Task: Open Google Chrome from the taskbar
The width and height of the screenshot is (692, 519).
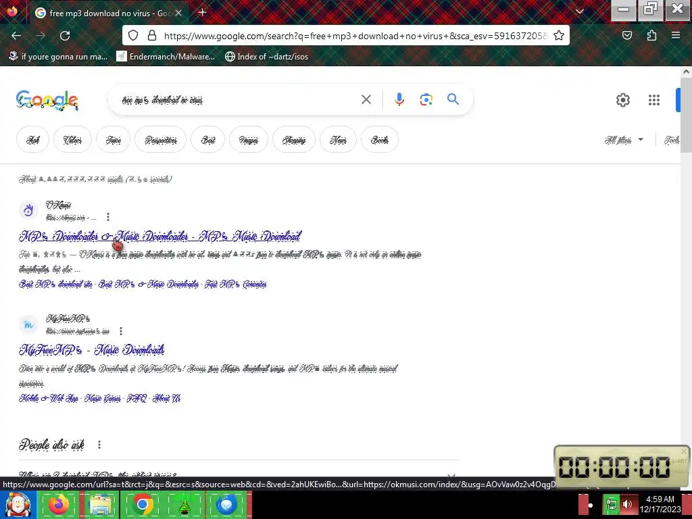Action: pos(142,504)
